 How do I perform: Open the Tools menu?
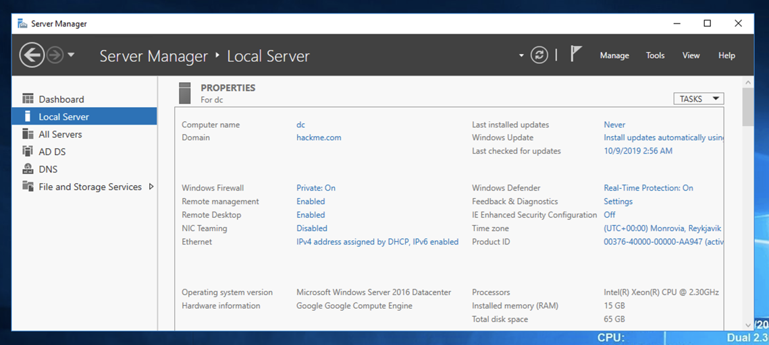pos(655,55)
